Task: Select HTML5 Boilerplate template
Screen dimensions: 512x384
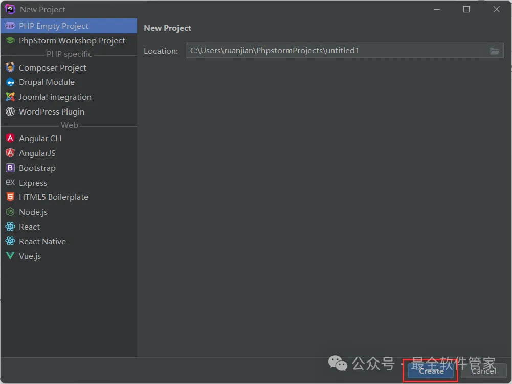Action: [69, 197]
